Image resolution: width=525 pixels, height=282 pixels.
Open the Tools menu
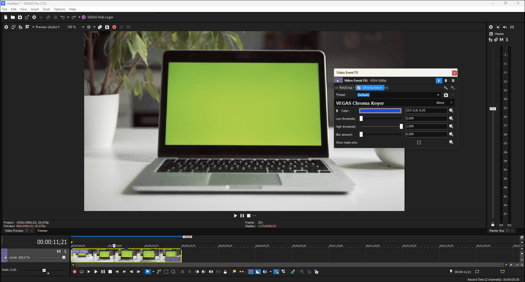click(46, 9)
